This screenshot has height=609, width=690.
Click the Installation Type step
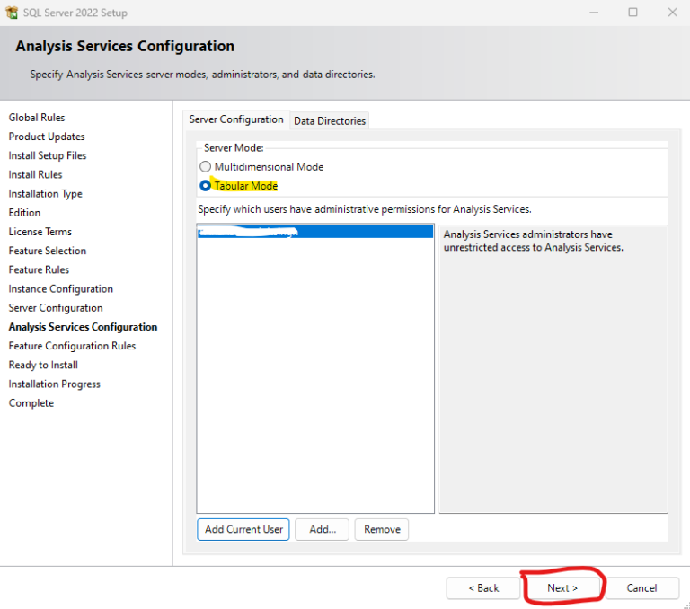point(45,194)
